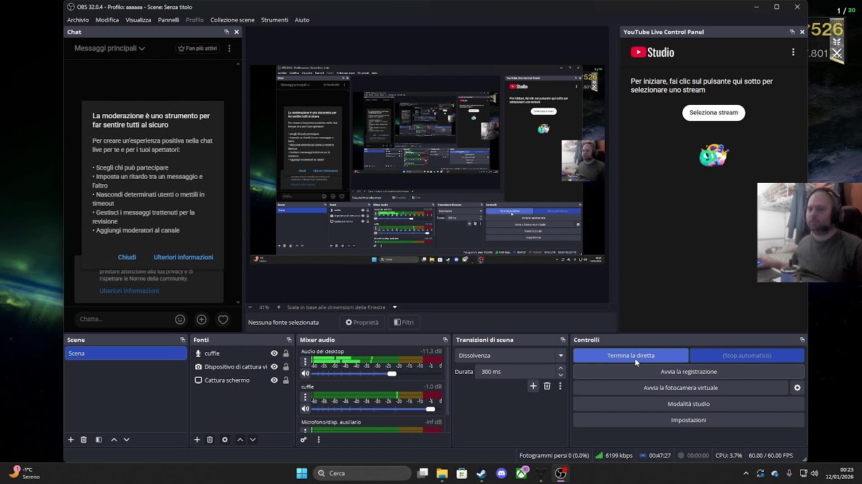Open Mixer audio panel options menu
This screenshot has height=484, width=862.
pyautogui.click(x=319, y=440)
